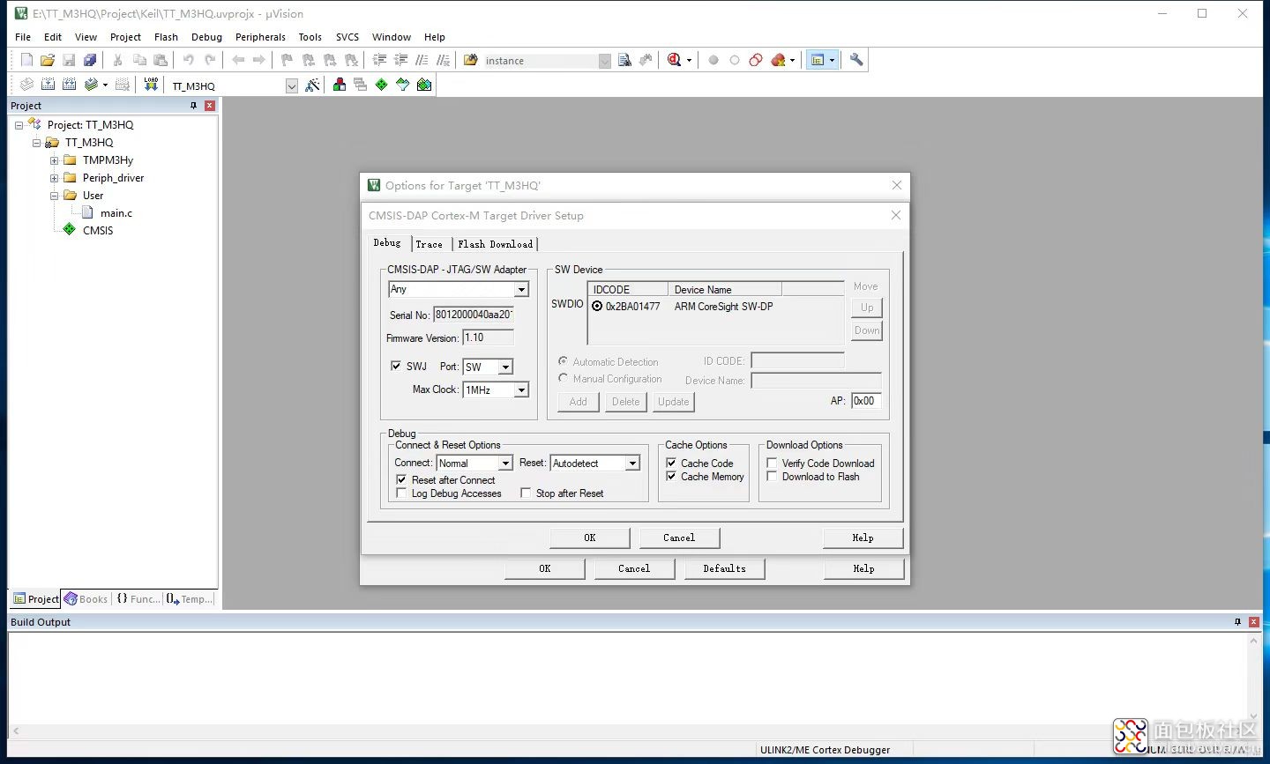Click the Open file icon
The image size is (1270, 764).
point(48,60)
